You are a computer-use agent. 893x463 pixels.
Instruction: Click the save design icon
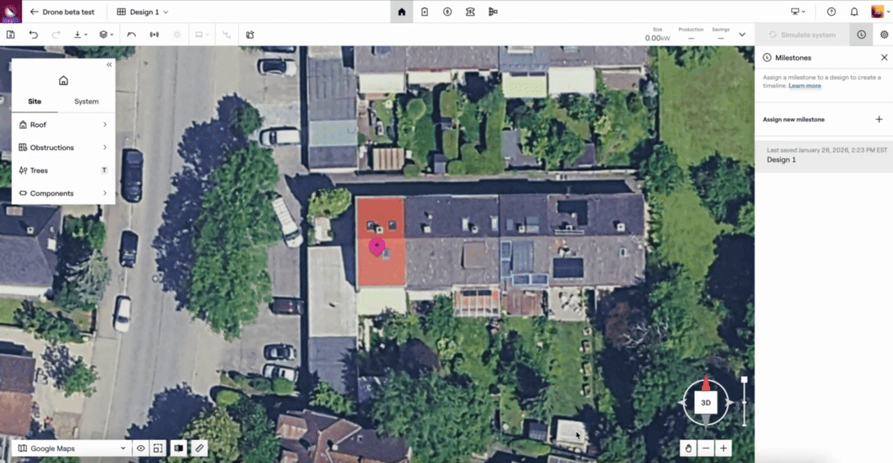tap(10, 34)
